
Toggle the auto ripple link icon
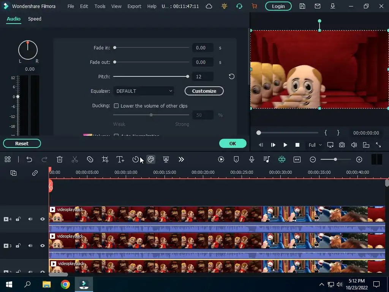(x=35, y=173)
